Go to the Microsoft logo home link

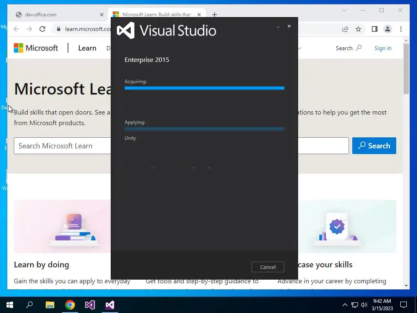[36, 48]
